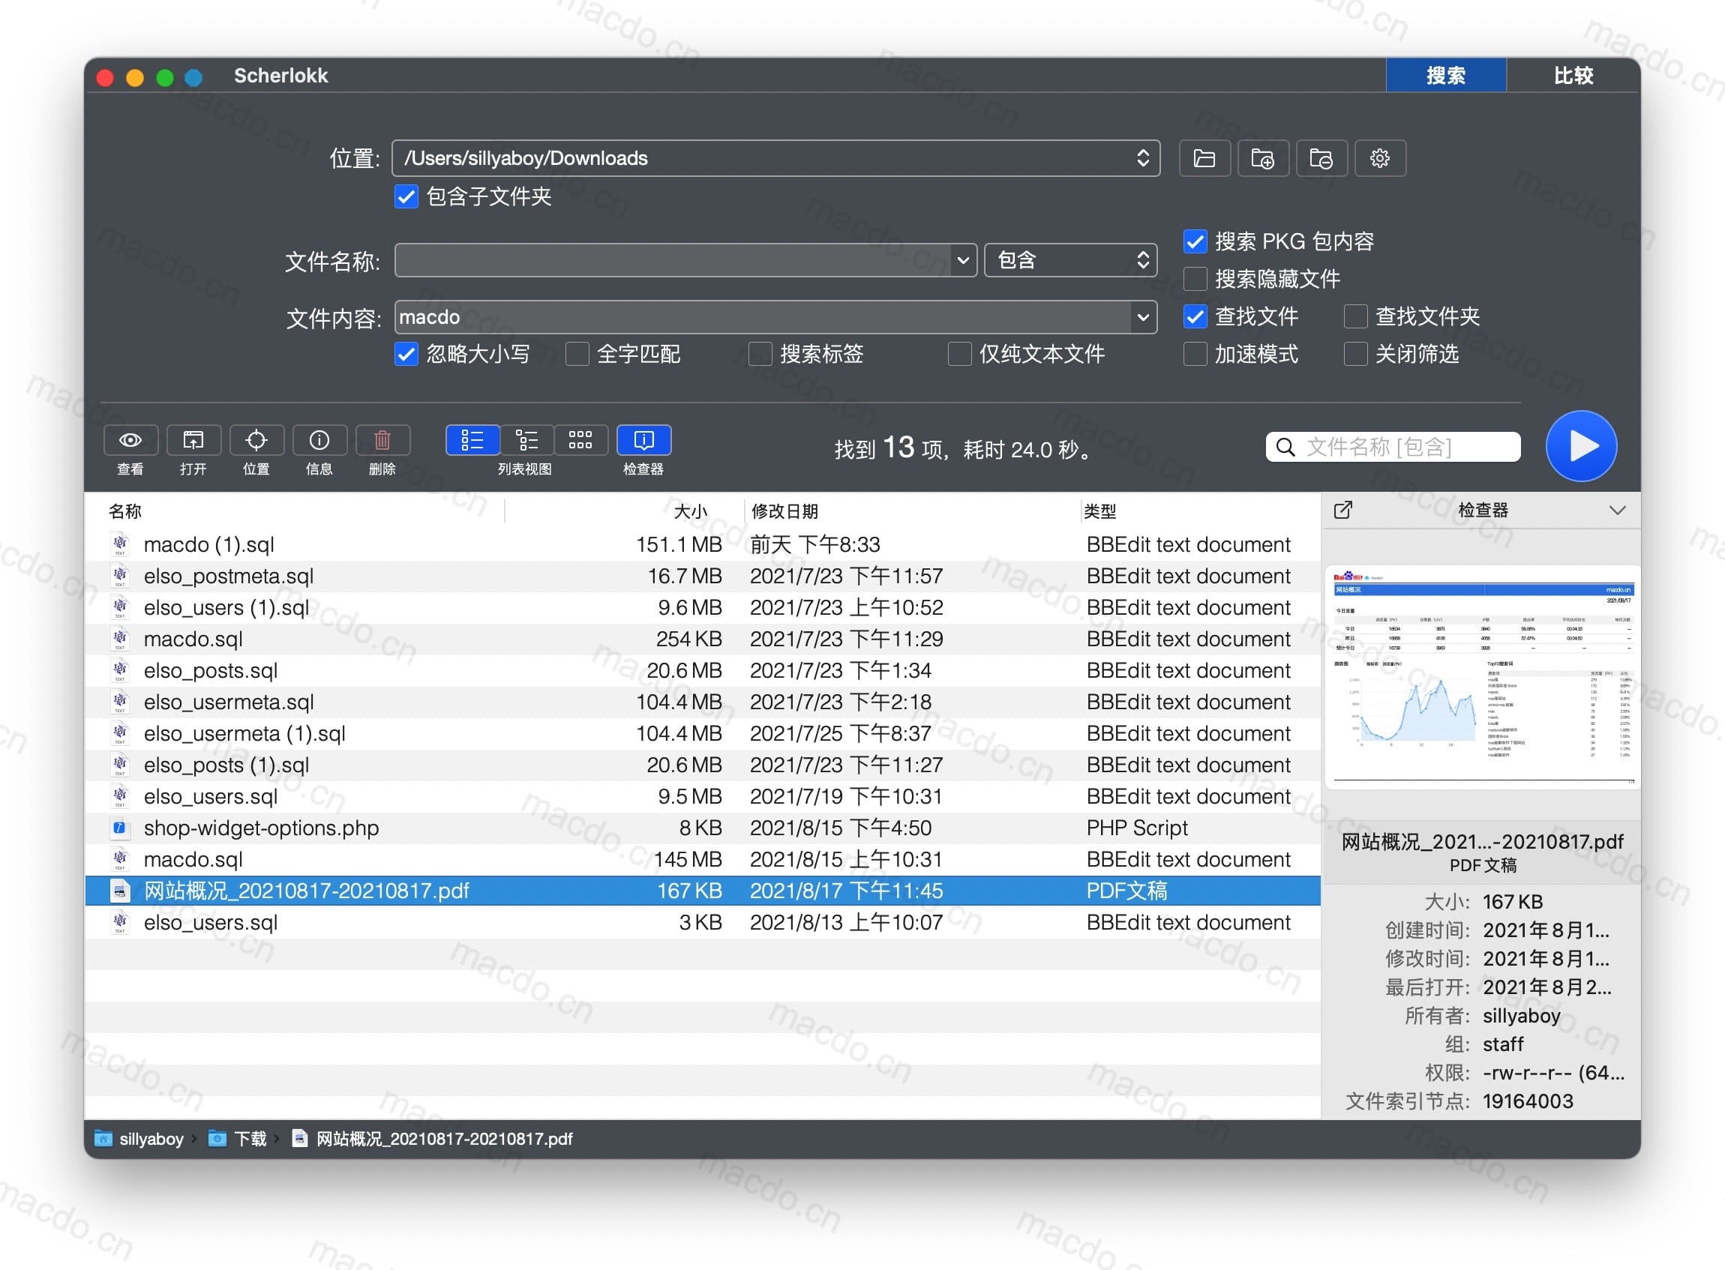The width and height of the screenshot is (1725, 1270).
Task: Select the 145 MB macdo.sql row
Action: point(702,859)
